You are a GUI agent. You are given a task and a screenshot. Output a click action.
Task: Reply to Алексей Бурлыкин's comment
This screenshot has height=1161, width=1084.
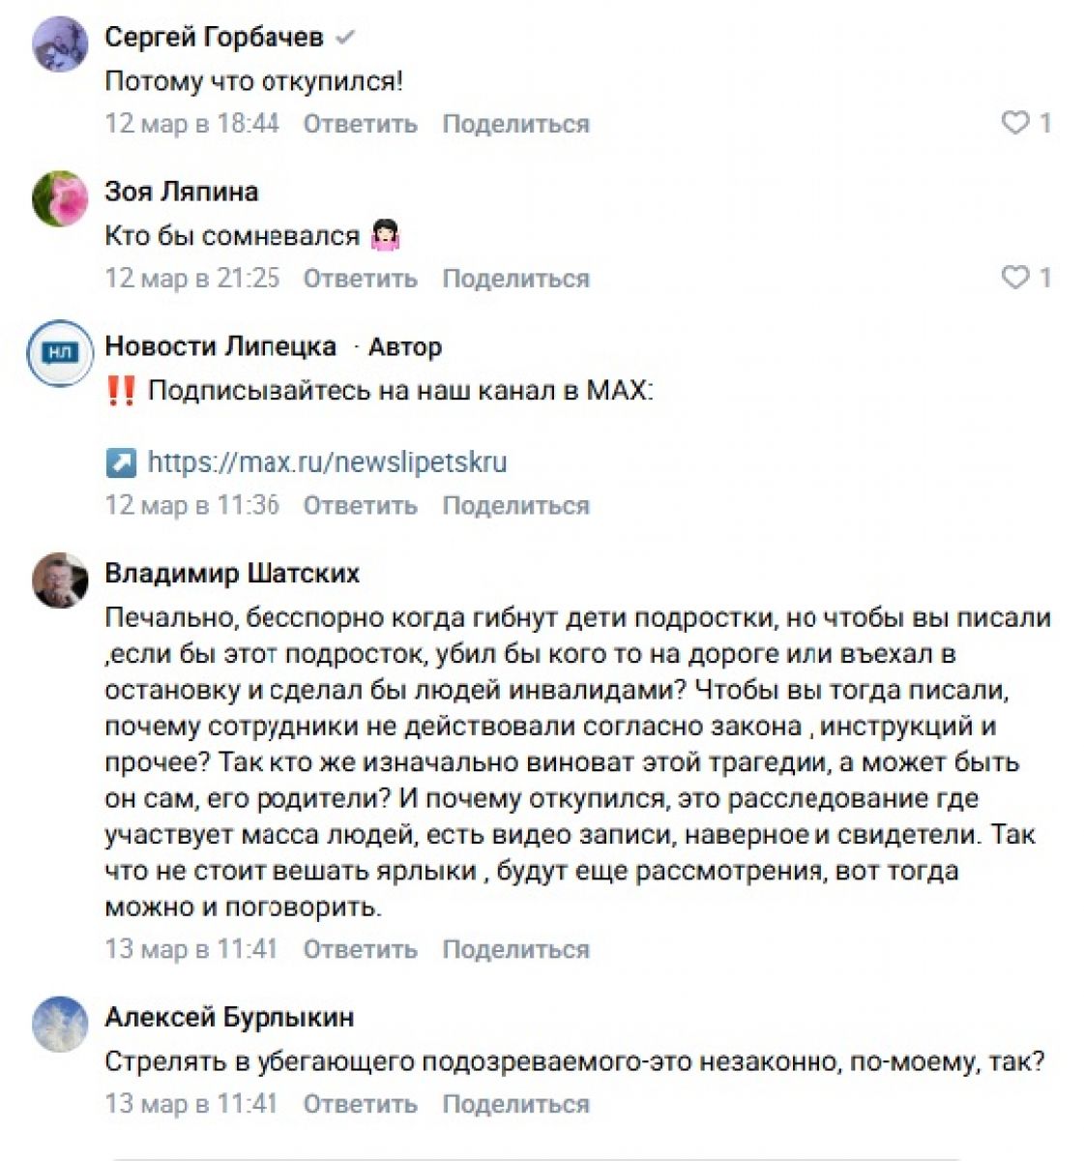pyautogui.click(x=360, y=1104)
